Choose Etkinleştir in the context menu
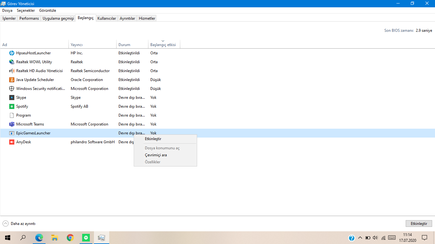435x244 pixels. [165, 139]
